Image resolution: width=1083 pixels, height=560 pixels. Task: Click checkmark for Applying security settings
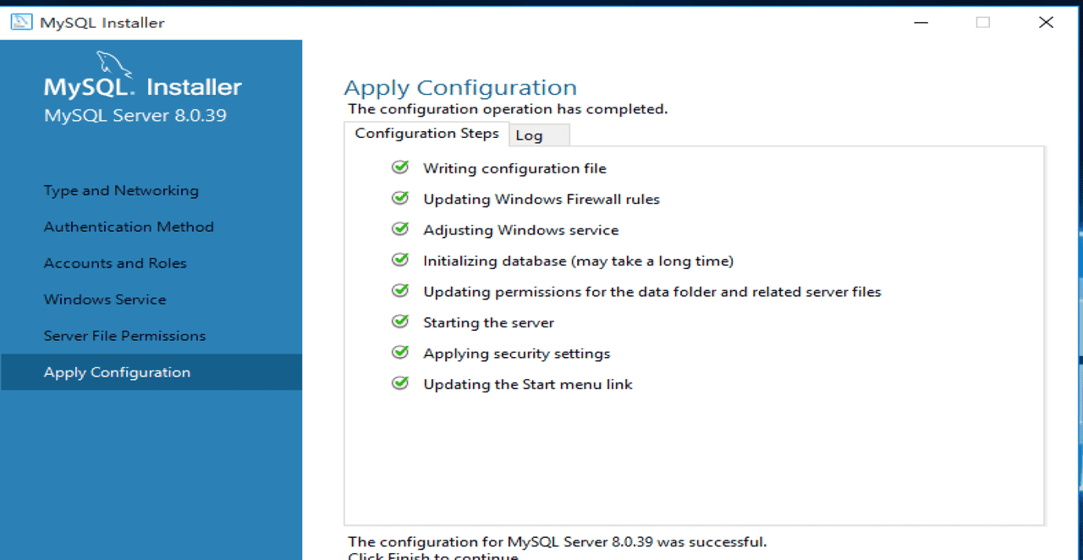point(400,353)
